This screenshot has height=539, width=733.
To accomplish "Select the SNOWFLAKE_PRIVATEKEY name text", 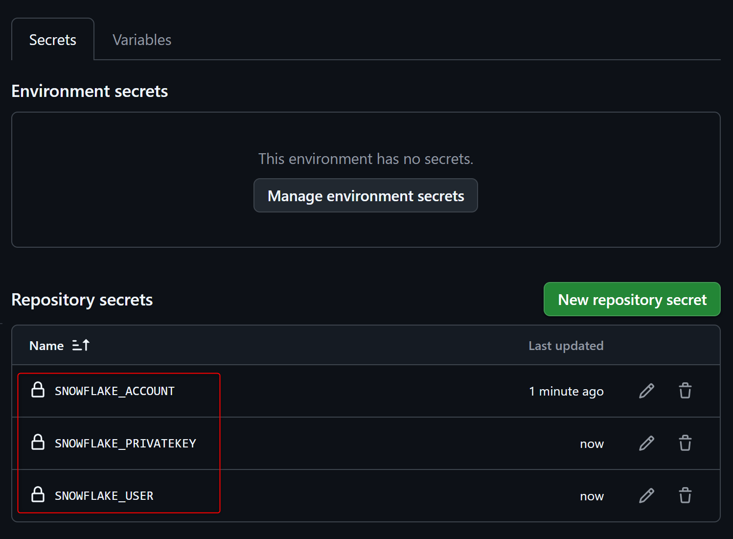I will pos(125,444).
